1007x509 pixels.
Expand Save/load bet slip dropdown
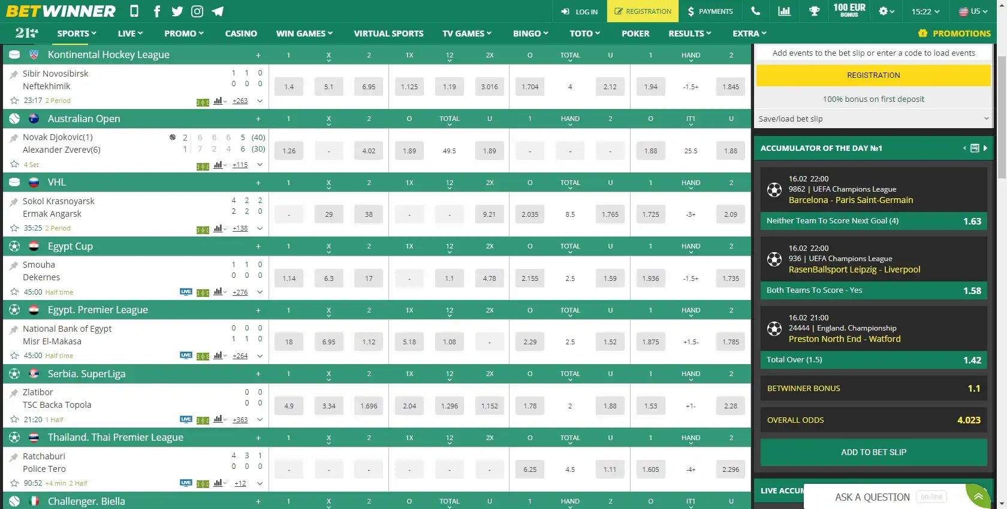tap(873, 119)
